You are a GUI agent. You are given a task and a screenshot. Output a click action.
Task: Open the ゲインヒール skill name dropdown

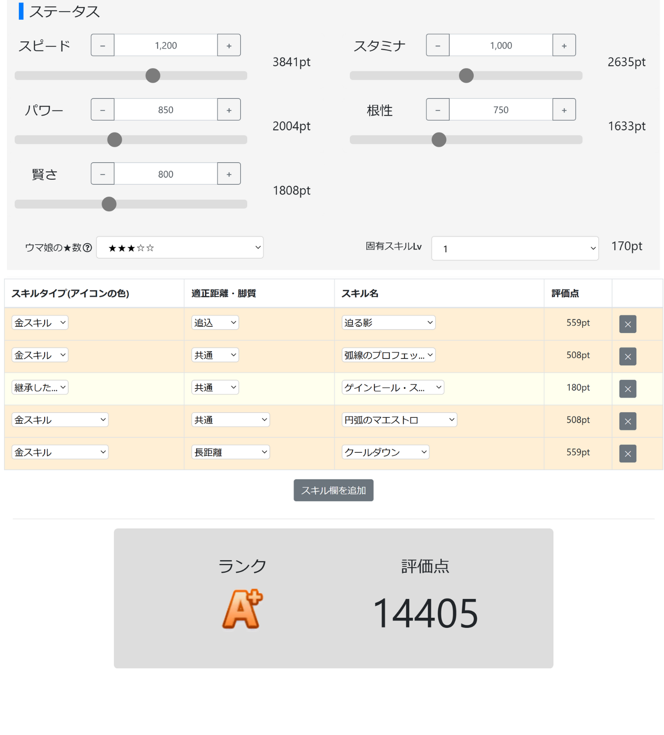(393, 387)
